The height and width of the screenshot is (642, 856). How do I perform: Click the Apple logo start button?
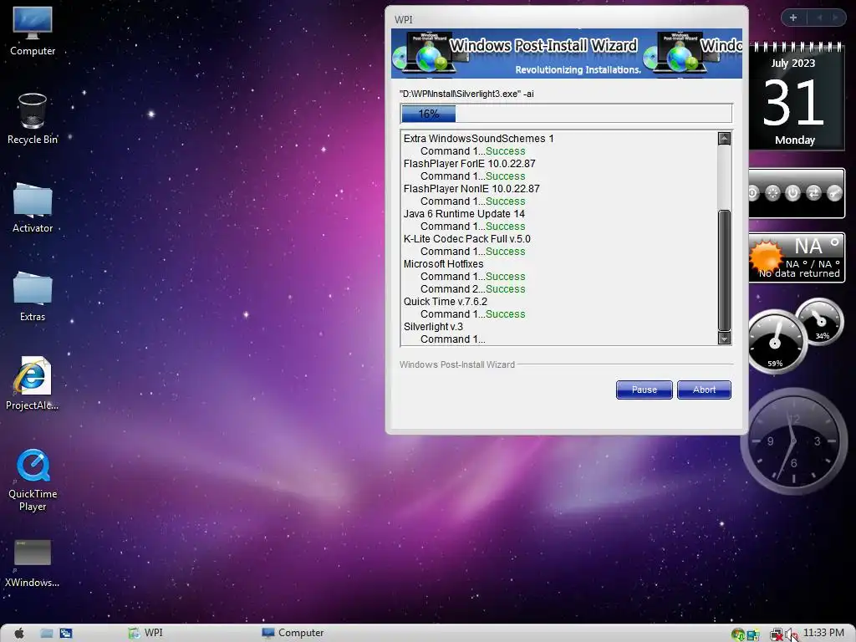pyautogui.click(x=19, y=633)
